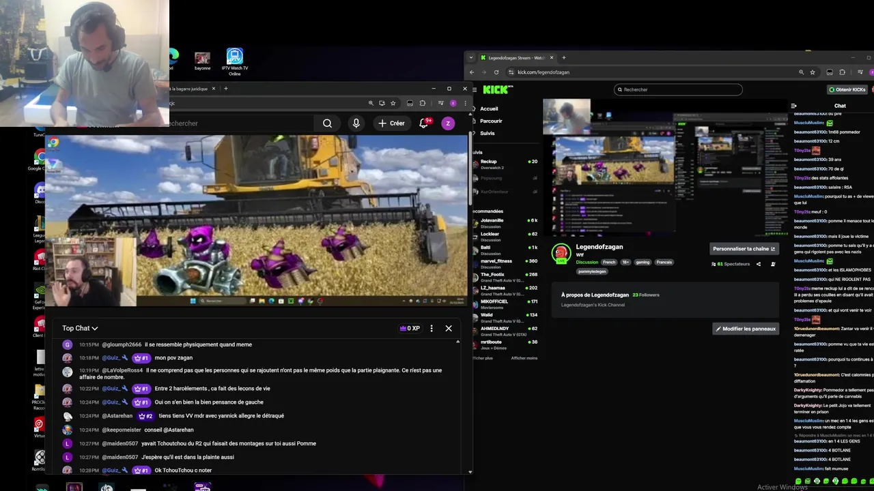This screenshot has height=491, width=874.
Task: Open Reckup channel in Kick sidebar
Action: (x=505, y=164)
